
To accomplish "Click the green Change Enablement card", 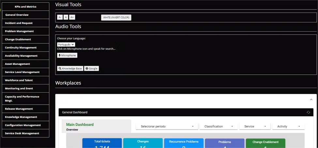I will pyautogui.click(x=265, y=143).
